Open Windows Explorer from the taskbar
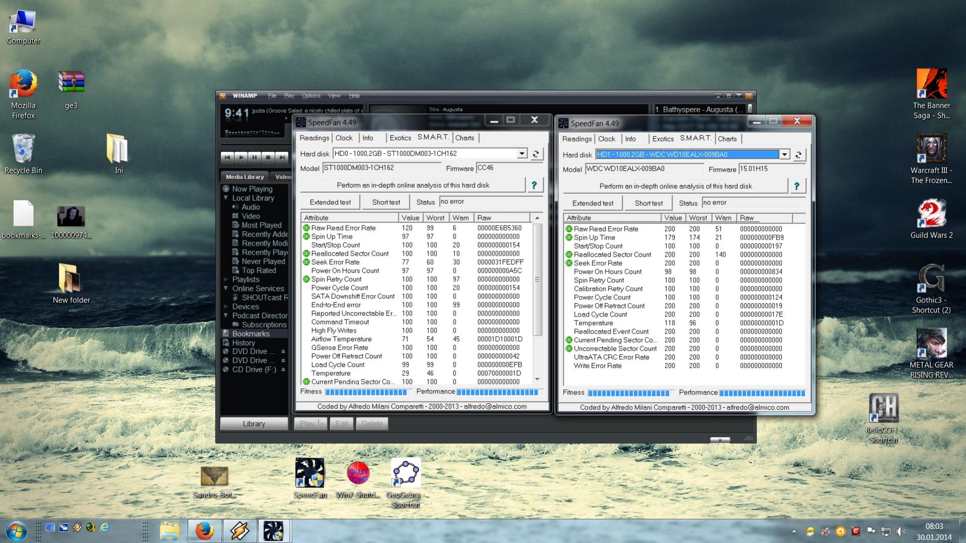 (170, 531)
